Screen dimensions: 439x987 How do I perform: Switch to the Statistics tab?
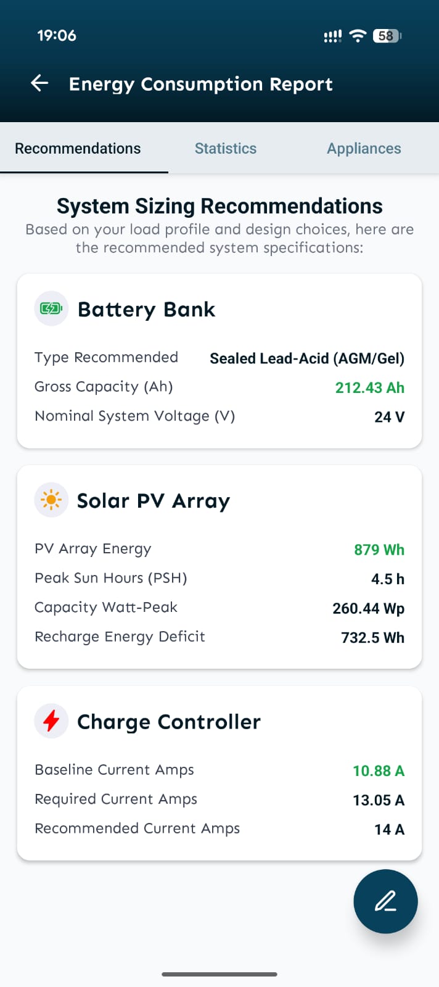pyautogui.click(x=226, y=149)
